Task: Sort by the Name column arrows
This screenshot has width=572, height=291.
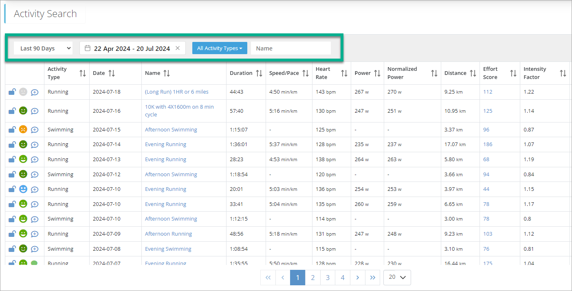Action: 167,73
